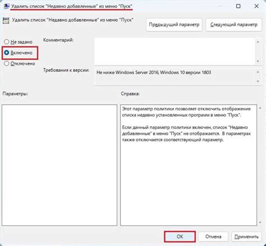
Task: Go to "Предыдущий параметр"
Action: click(x=174, y=25)
